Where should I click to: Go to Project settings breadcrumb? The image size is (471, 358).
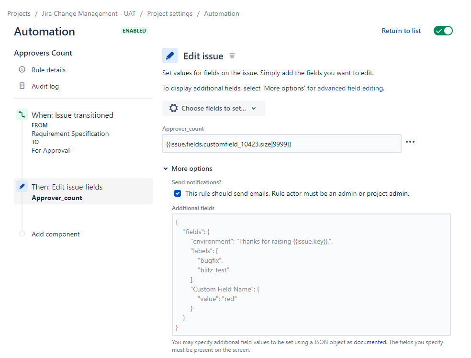click(170, 13)
